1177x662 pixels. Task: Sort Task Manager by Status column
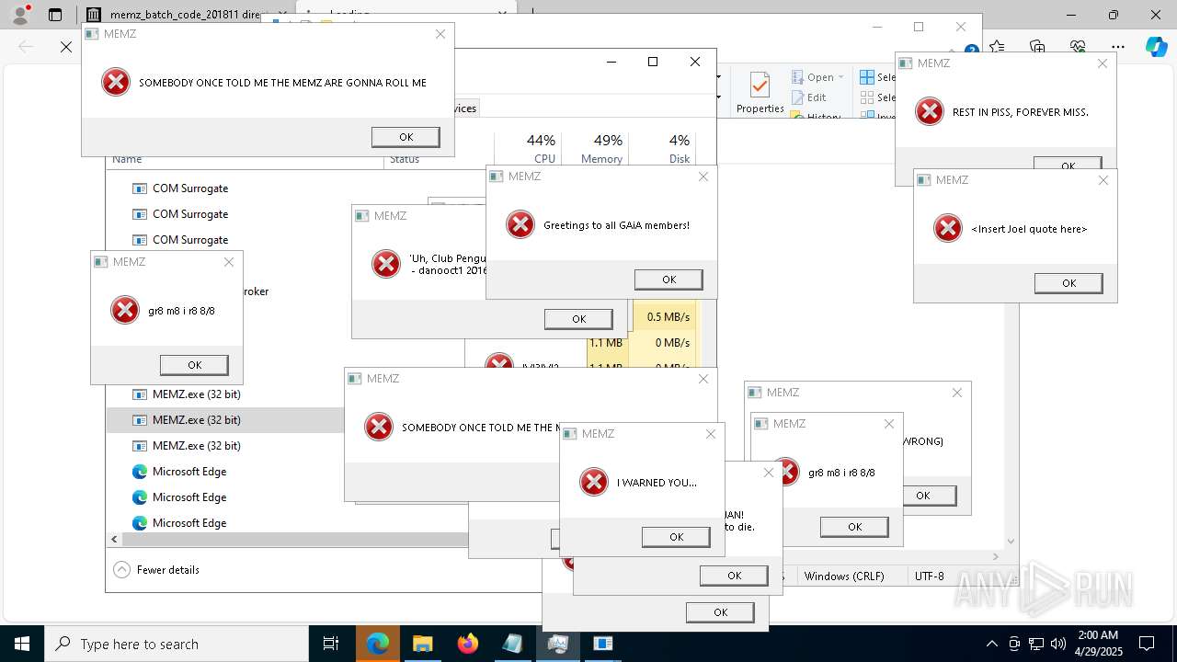(405, 159)
